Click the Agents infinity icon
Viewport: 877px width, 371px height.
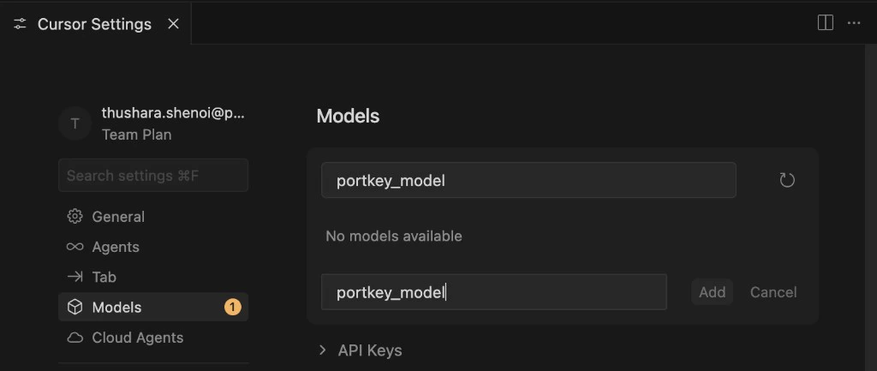point(75,247)
